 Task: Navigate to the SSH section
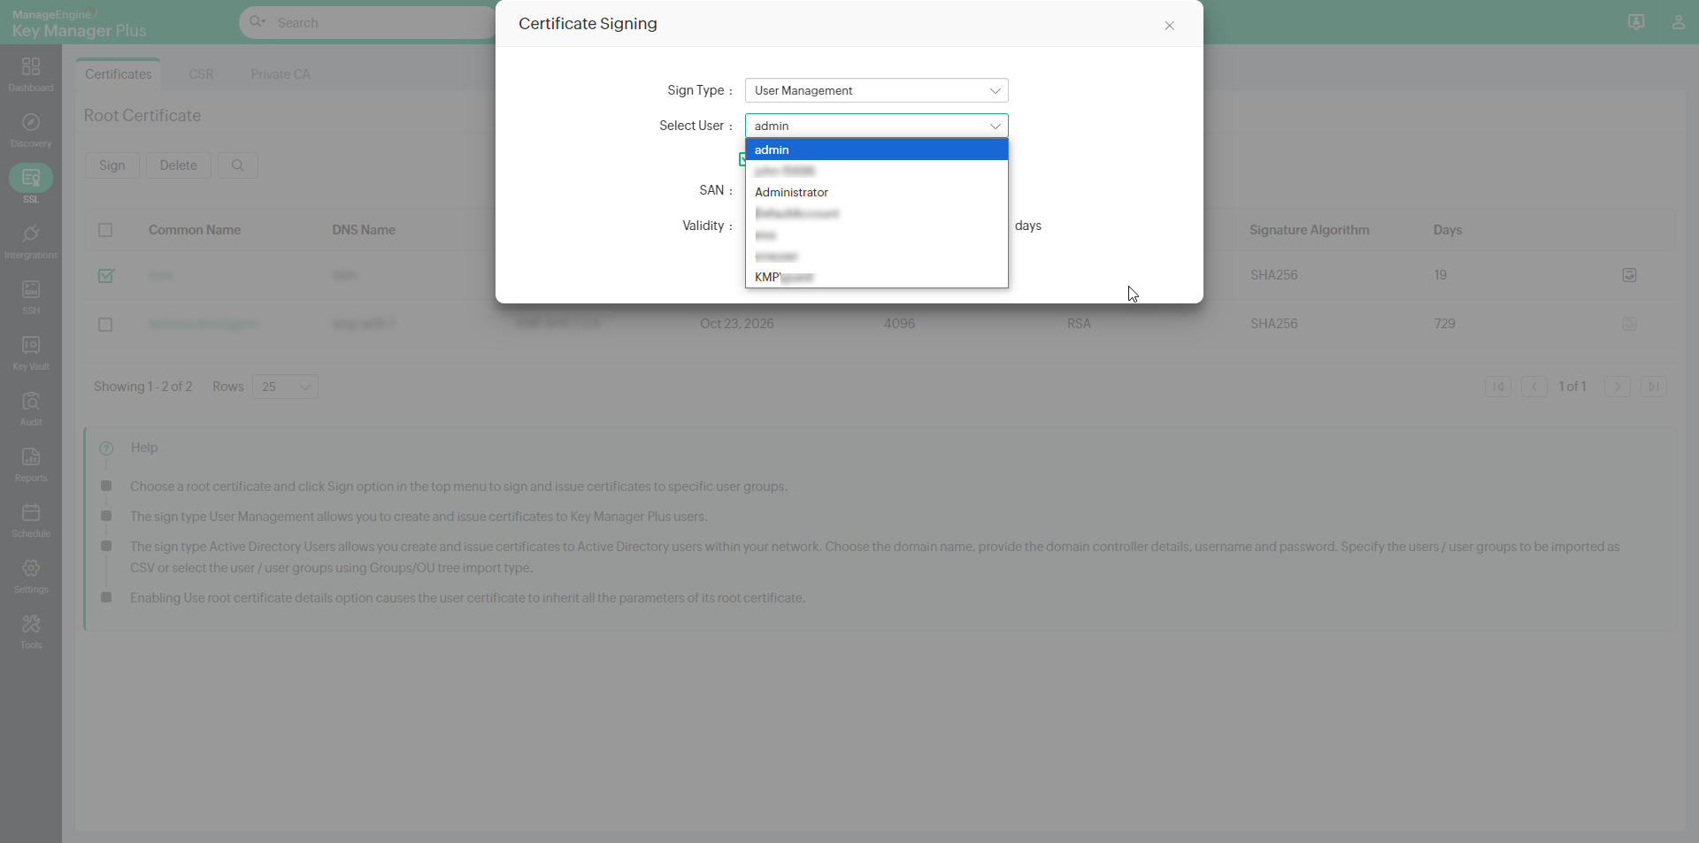coord(31,295)
